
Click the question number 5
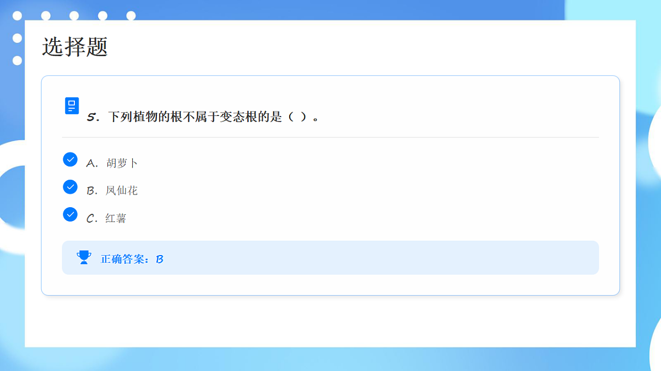click(x=91, y=118)
